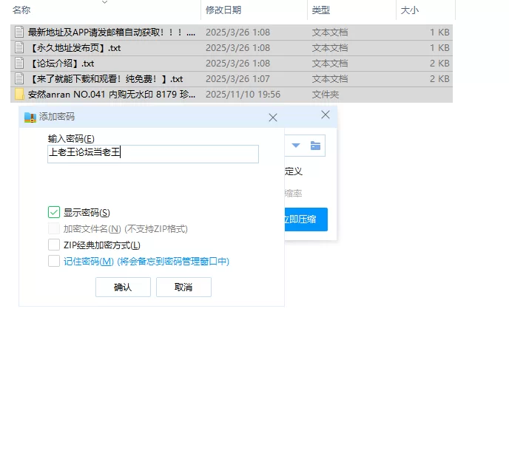Viewport: 509px width, 453px height.
Task: Close the 添加密码 dialog
Action: tap(273, 117)
